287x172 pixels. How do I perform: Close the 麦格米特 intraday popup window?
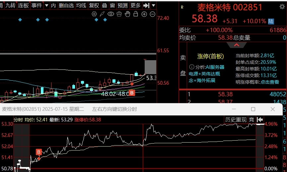point(273,109)
